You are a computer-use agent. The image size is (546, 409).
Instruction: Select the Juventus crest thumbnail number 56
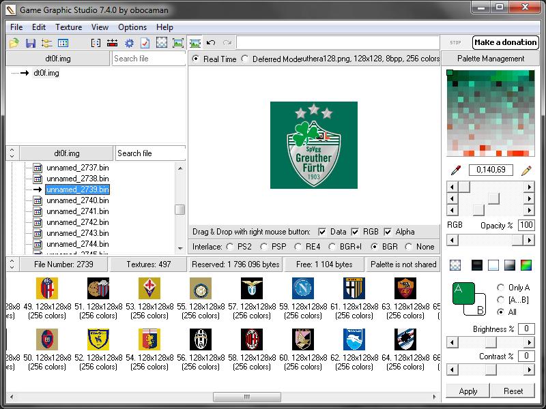pos(201,339)
